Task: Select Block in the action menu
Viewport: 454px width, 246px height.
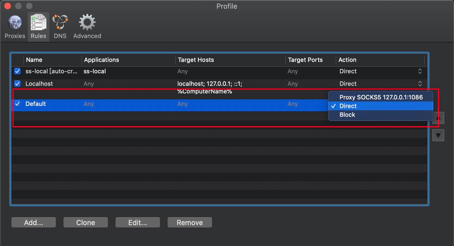Action: tap(347, 115)
